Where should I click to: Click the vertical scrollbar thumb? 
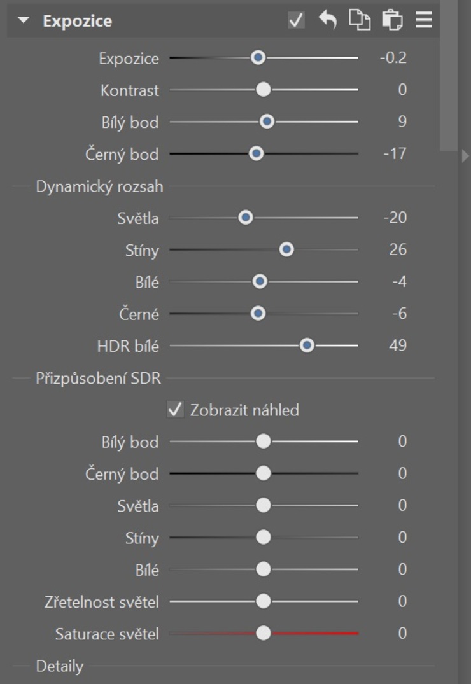coord(449,76)
